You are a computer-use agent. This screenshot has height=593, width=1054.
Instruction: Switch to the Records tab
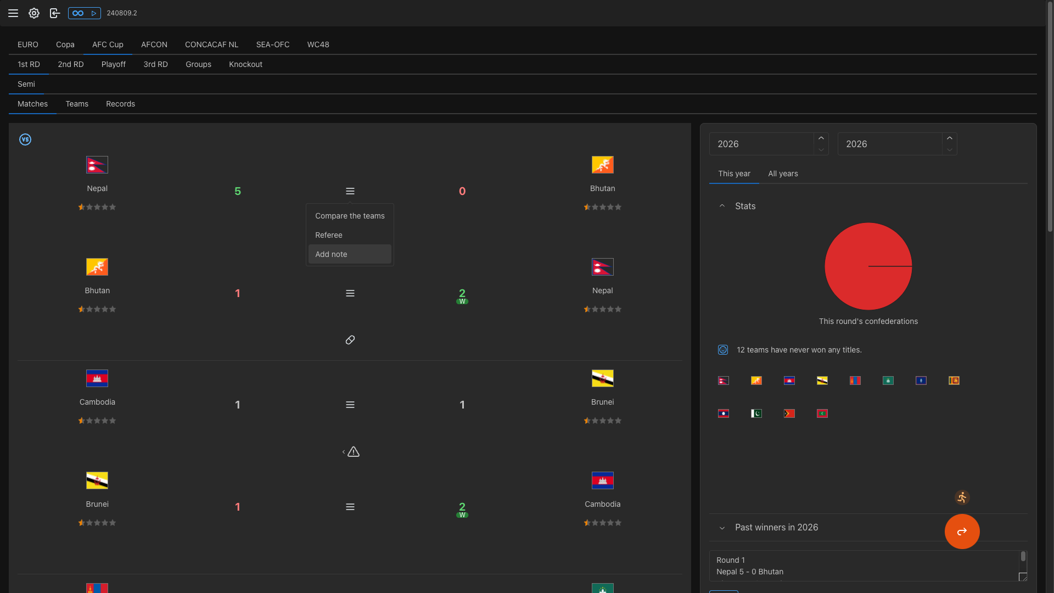click(x=121, y=104)
